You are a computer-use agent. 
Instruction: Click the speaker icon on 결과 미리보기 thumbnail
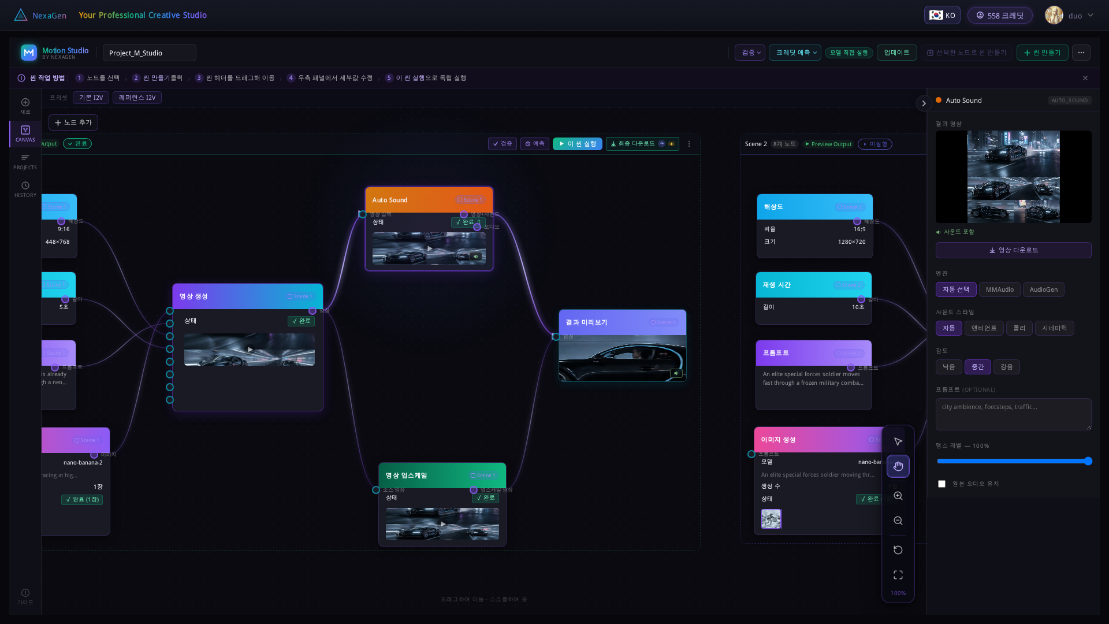pyautogui.click(x=676, y=373)
